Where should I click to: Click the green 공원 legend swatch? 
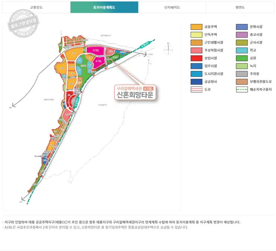click(242, 58)
